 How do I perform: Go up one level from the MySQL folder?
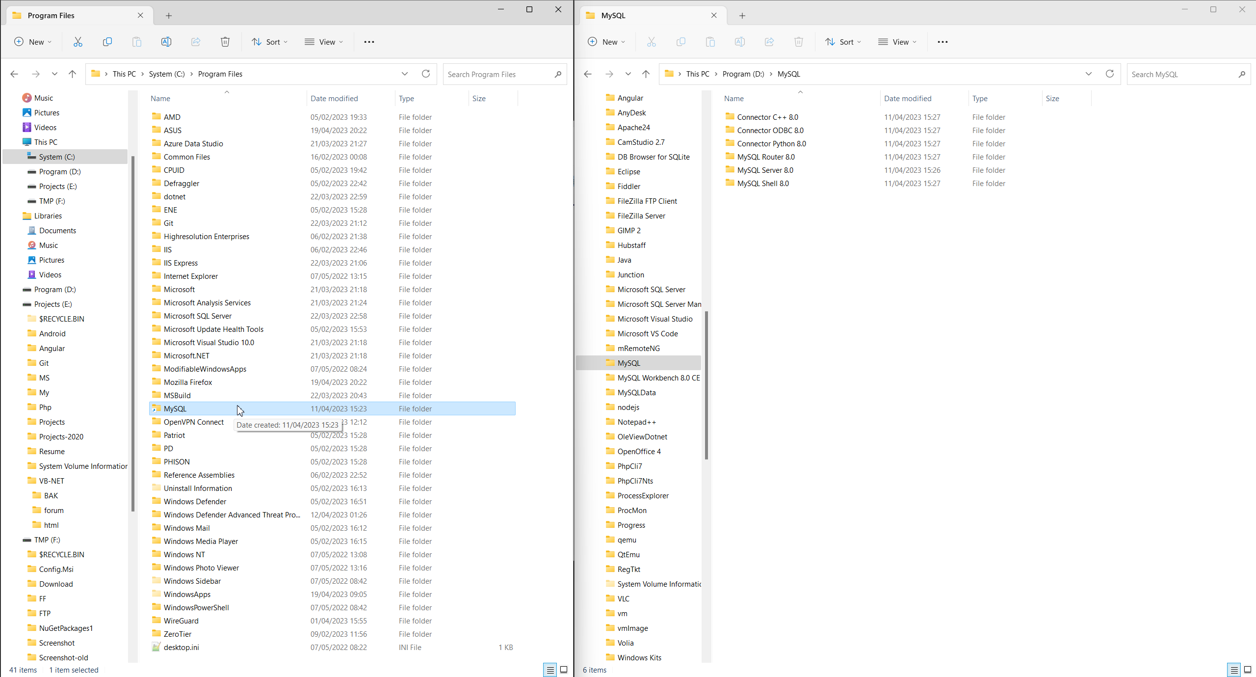pos(646,74)
